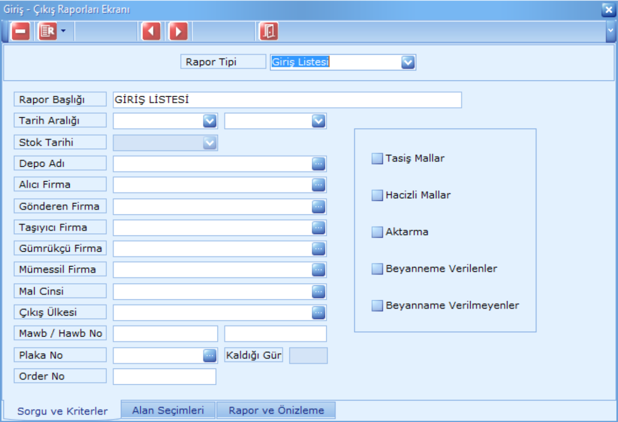The width and height of the screenshot is (618, 422).
Task: Open the Rapor Tipi dropdown arrow
Action: coord(408,62)
